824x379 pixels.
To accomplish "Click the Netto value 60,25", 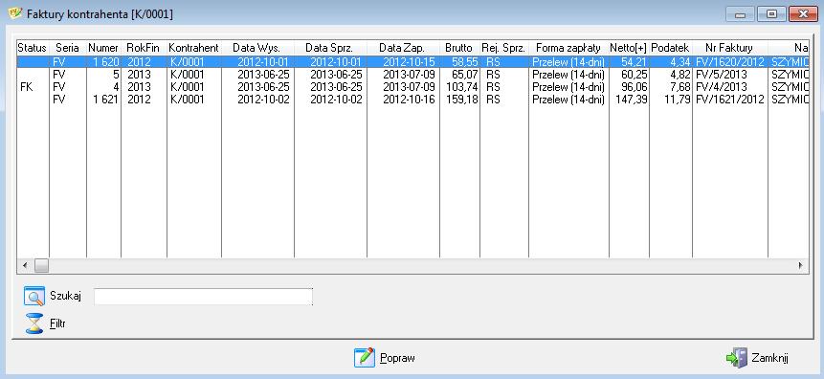I will [635, 75].
